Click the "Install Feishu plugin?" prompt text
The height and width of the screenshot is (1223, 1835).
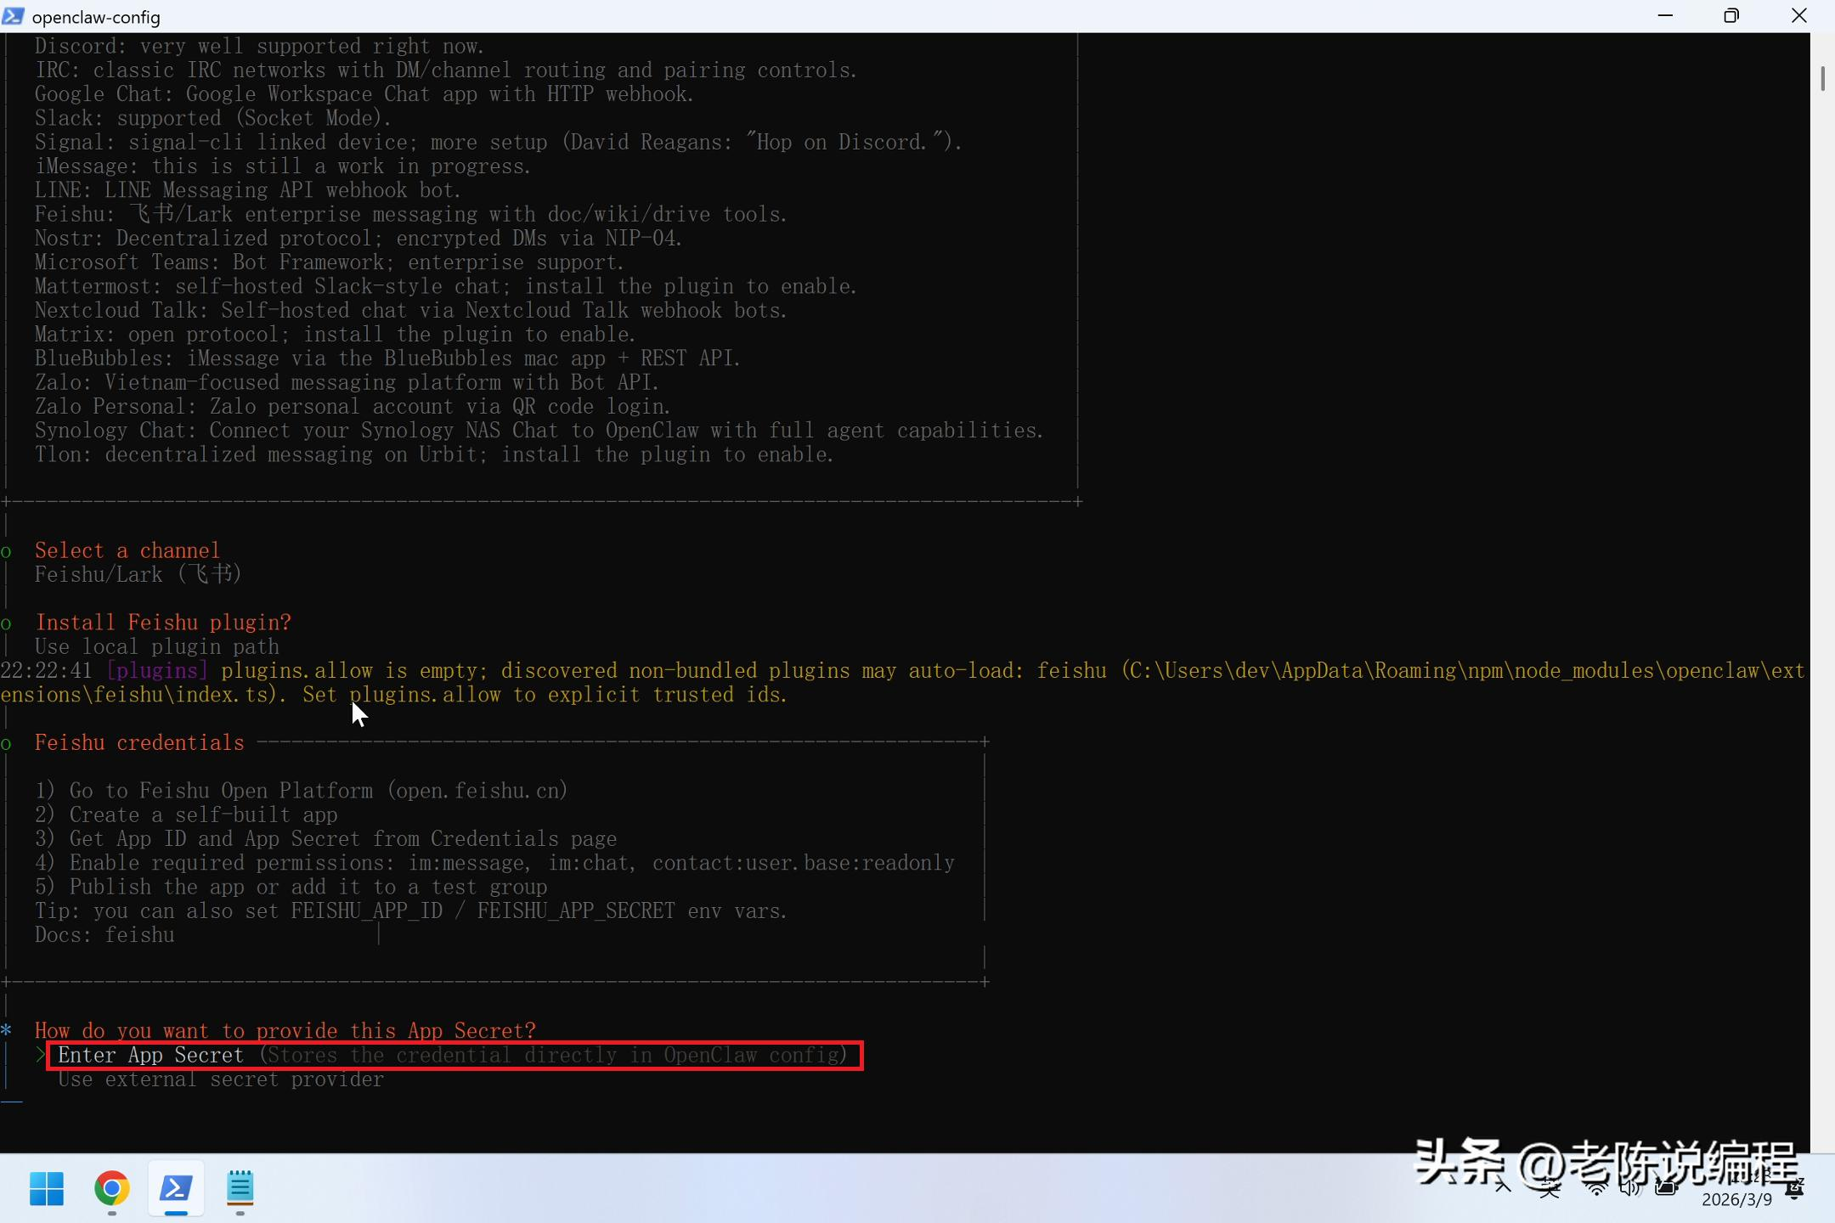tap(163, 623)
